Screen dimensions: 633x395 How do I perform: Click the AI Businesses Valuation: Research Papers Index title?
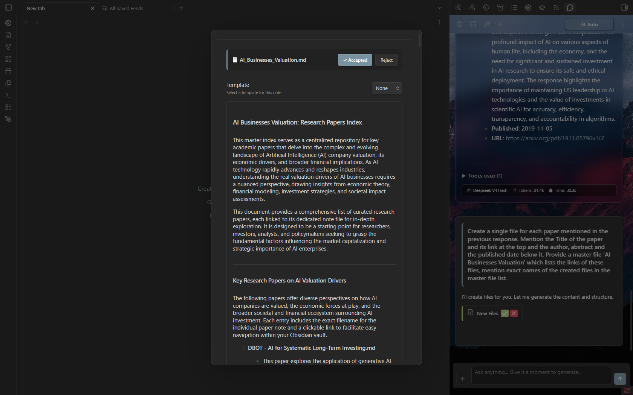pos(297,122)
